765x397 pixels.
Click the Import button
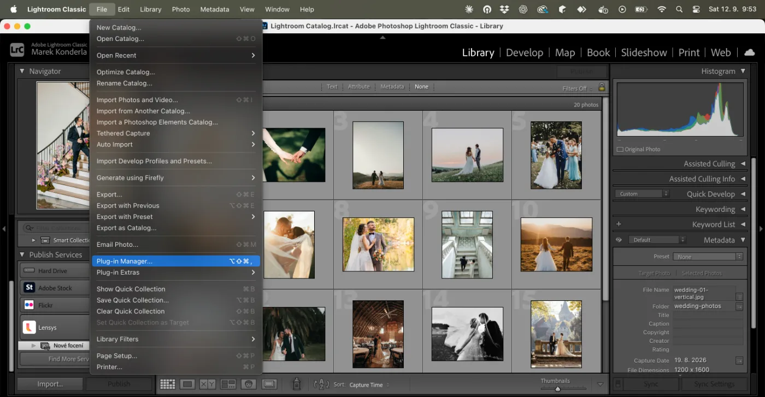click(50, 384)
